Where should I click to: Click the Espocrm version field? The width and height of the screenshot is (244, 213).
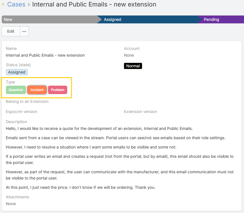coord(21,112)
